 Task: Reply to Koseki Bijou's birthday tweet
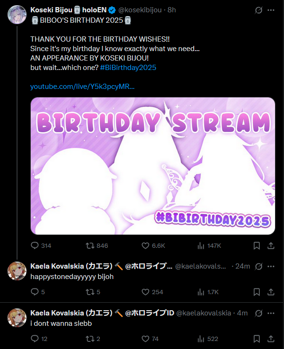(x=35, y=245)
